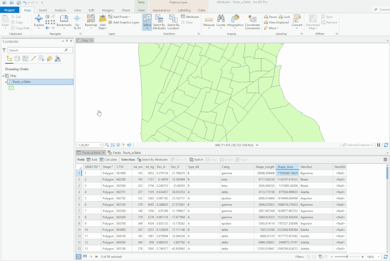The width and height of the screenshot is (390, 261).
Task: Collapse the Map tree node
Action: [3, 76]
